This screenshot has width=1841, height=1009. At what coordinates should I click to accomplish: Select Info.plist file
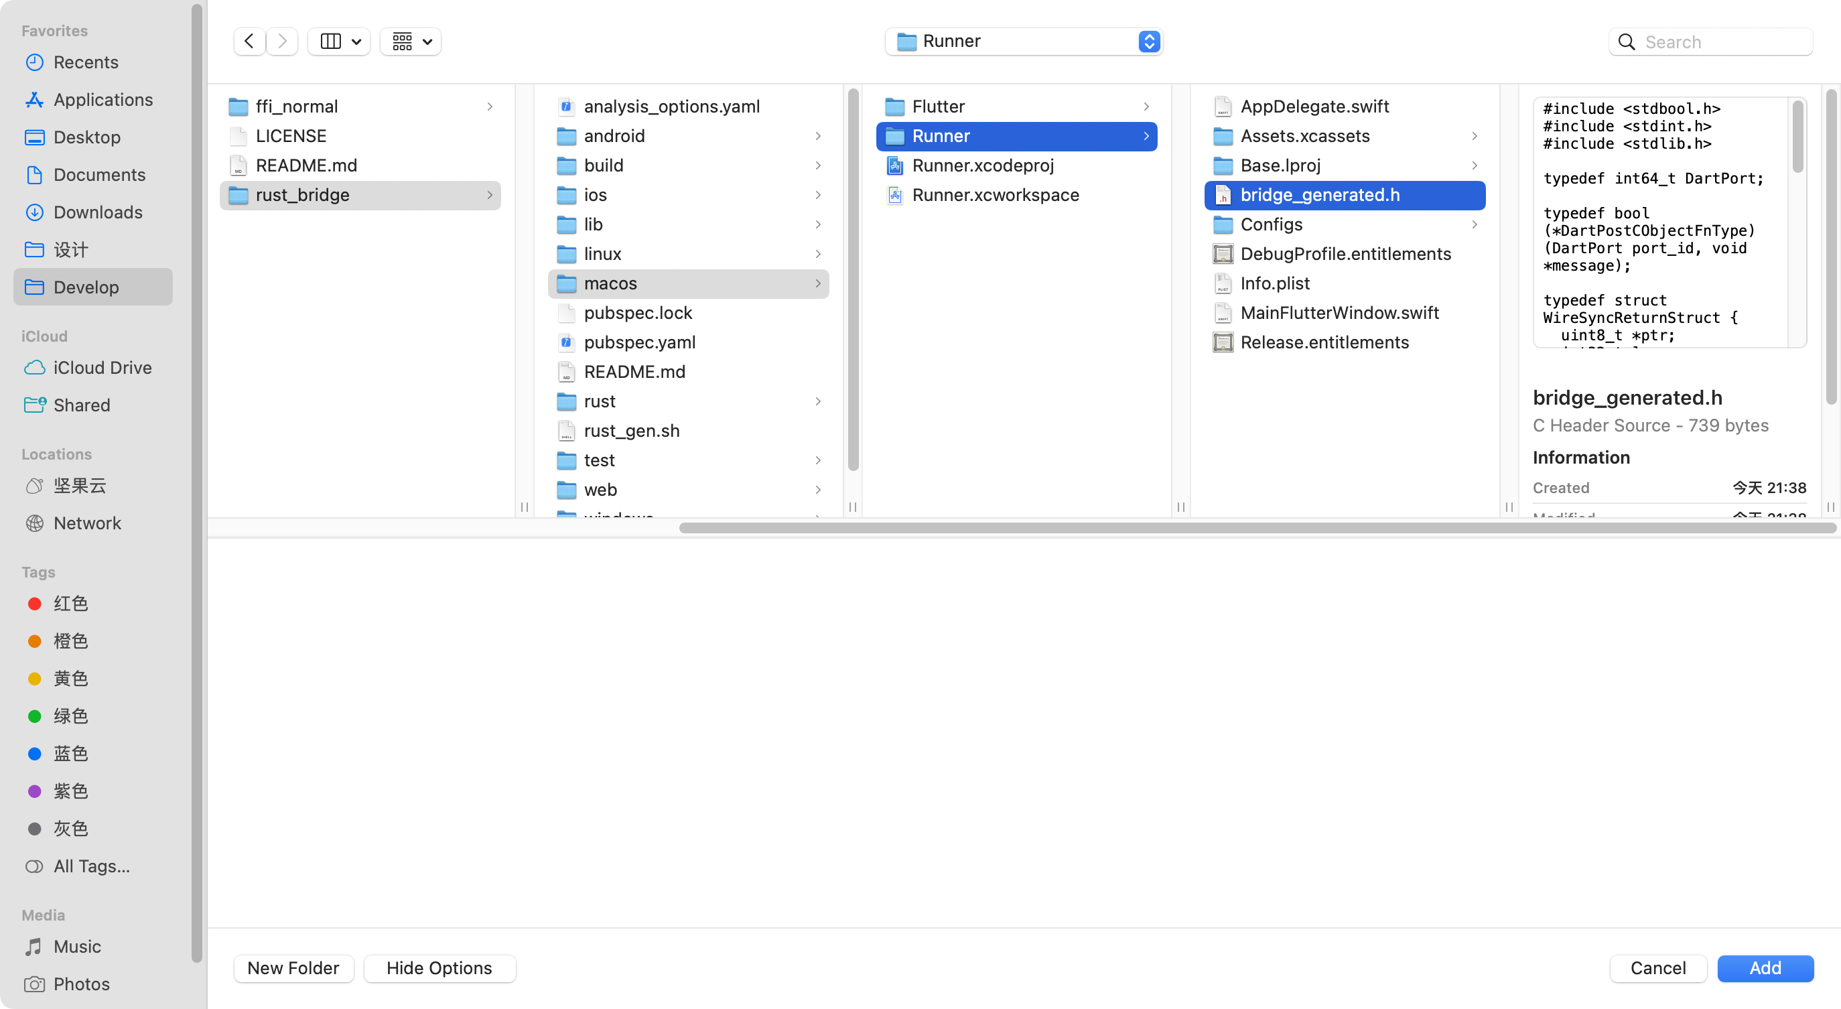pyautogui.click(x=1274, y=283)
